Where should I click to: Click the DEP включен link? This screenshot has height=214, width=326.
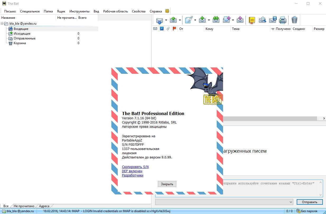tap(132, 171)
